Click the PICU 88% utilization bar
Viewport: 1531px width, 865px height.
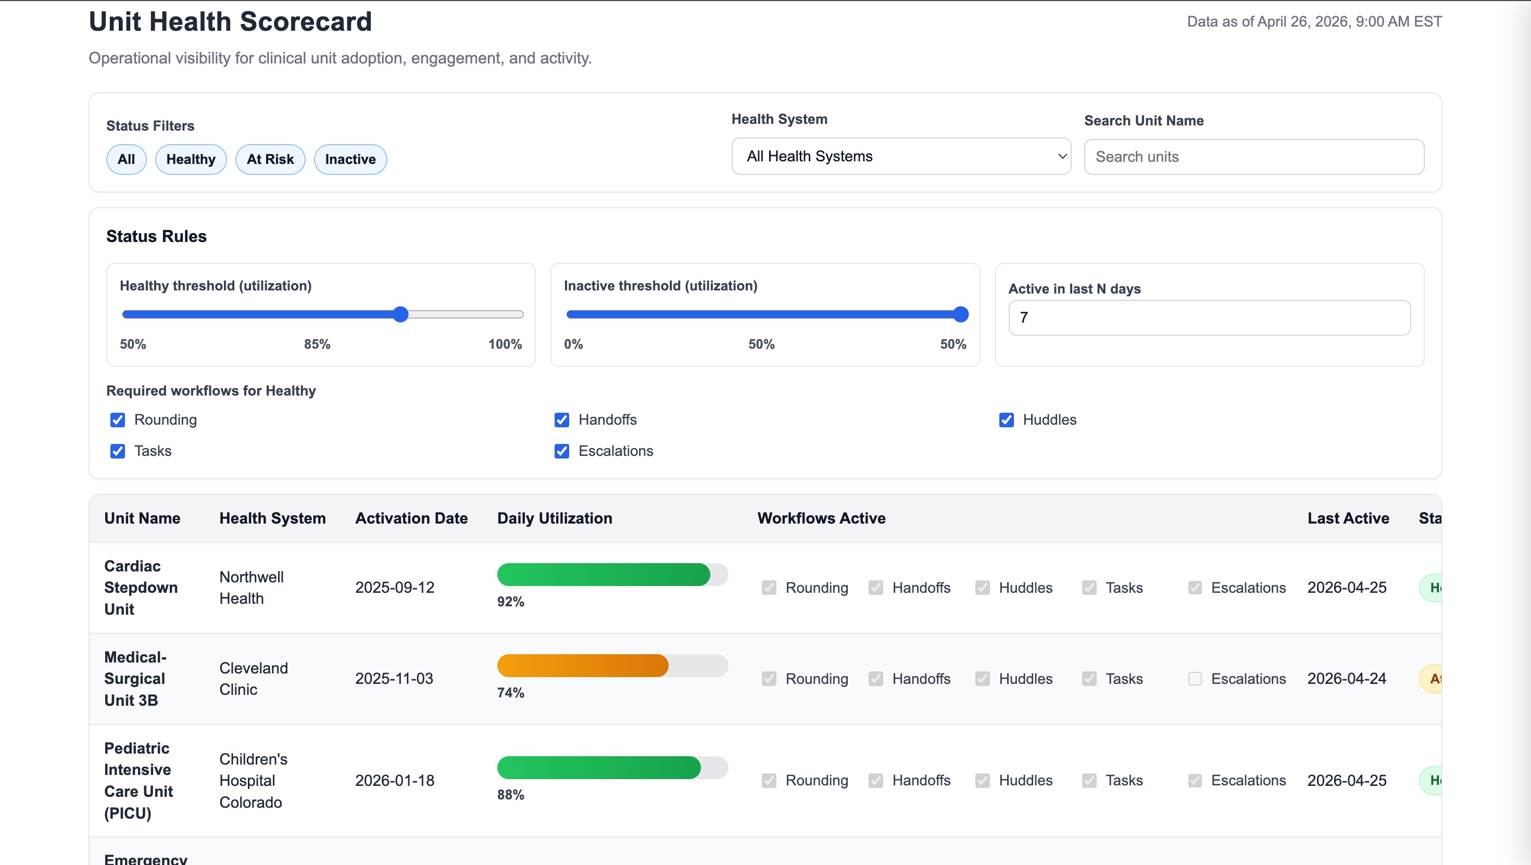pyautogui.click(x=612, y=768)
